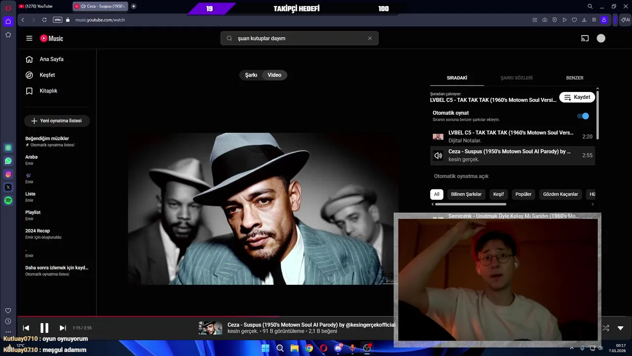The width and height of the screenshot is (632, 356).
Task: Select the Ceza - Suspus browser tab
Action: point(100,6)
